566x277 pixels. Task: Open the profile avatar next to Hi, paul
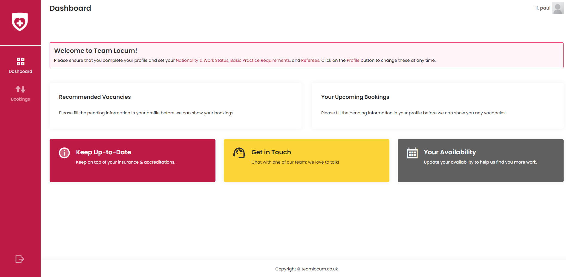coord(557,8)
